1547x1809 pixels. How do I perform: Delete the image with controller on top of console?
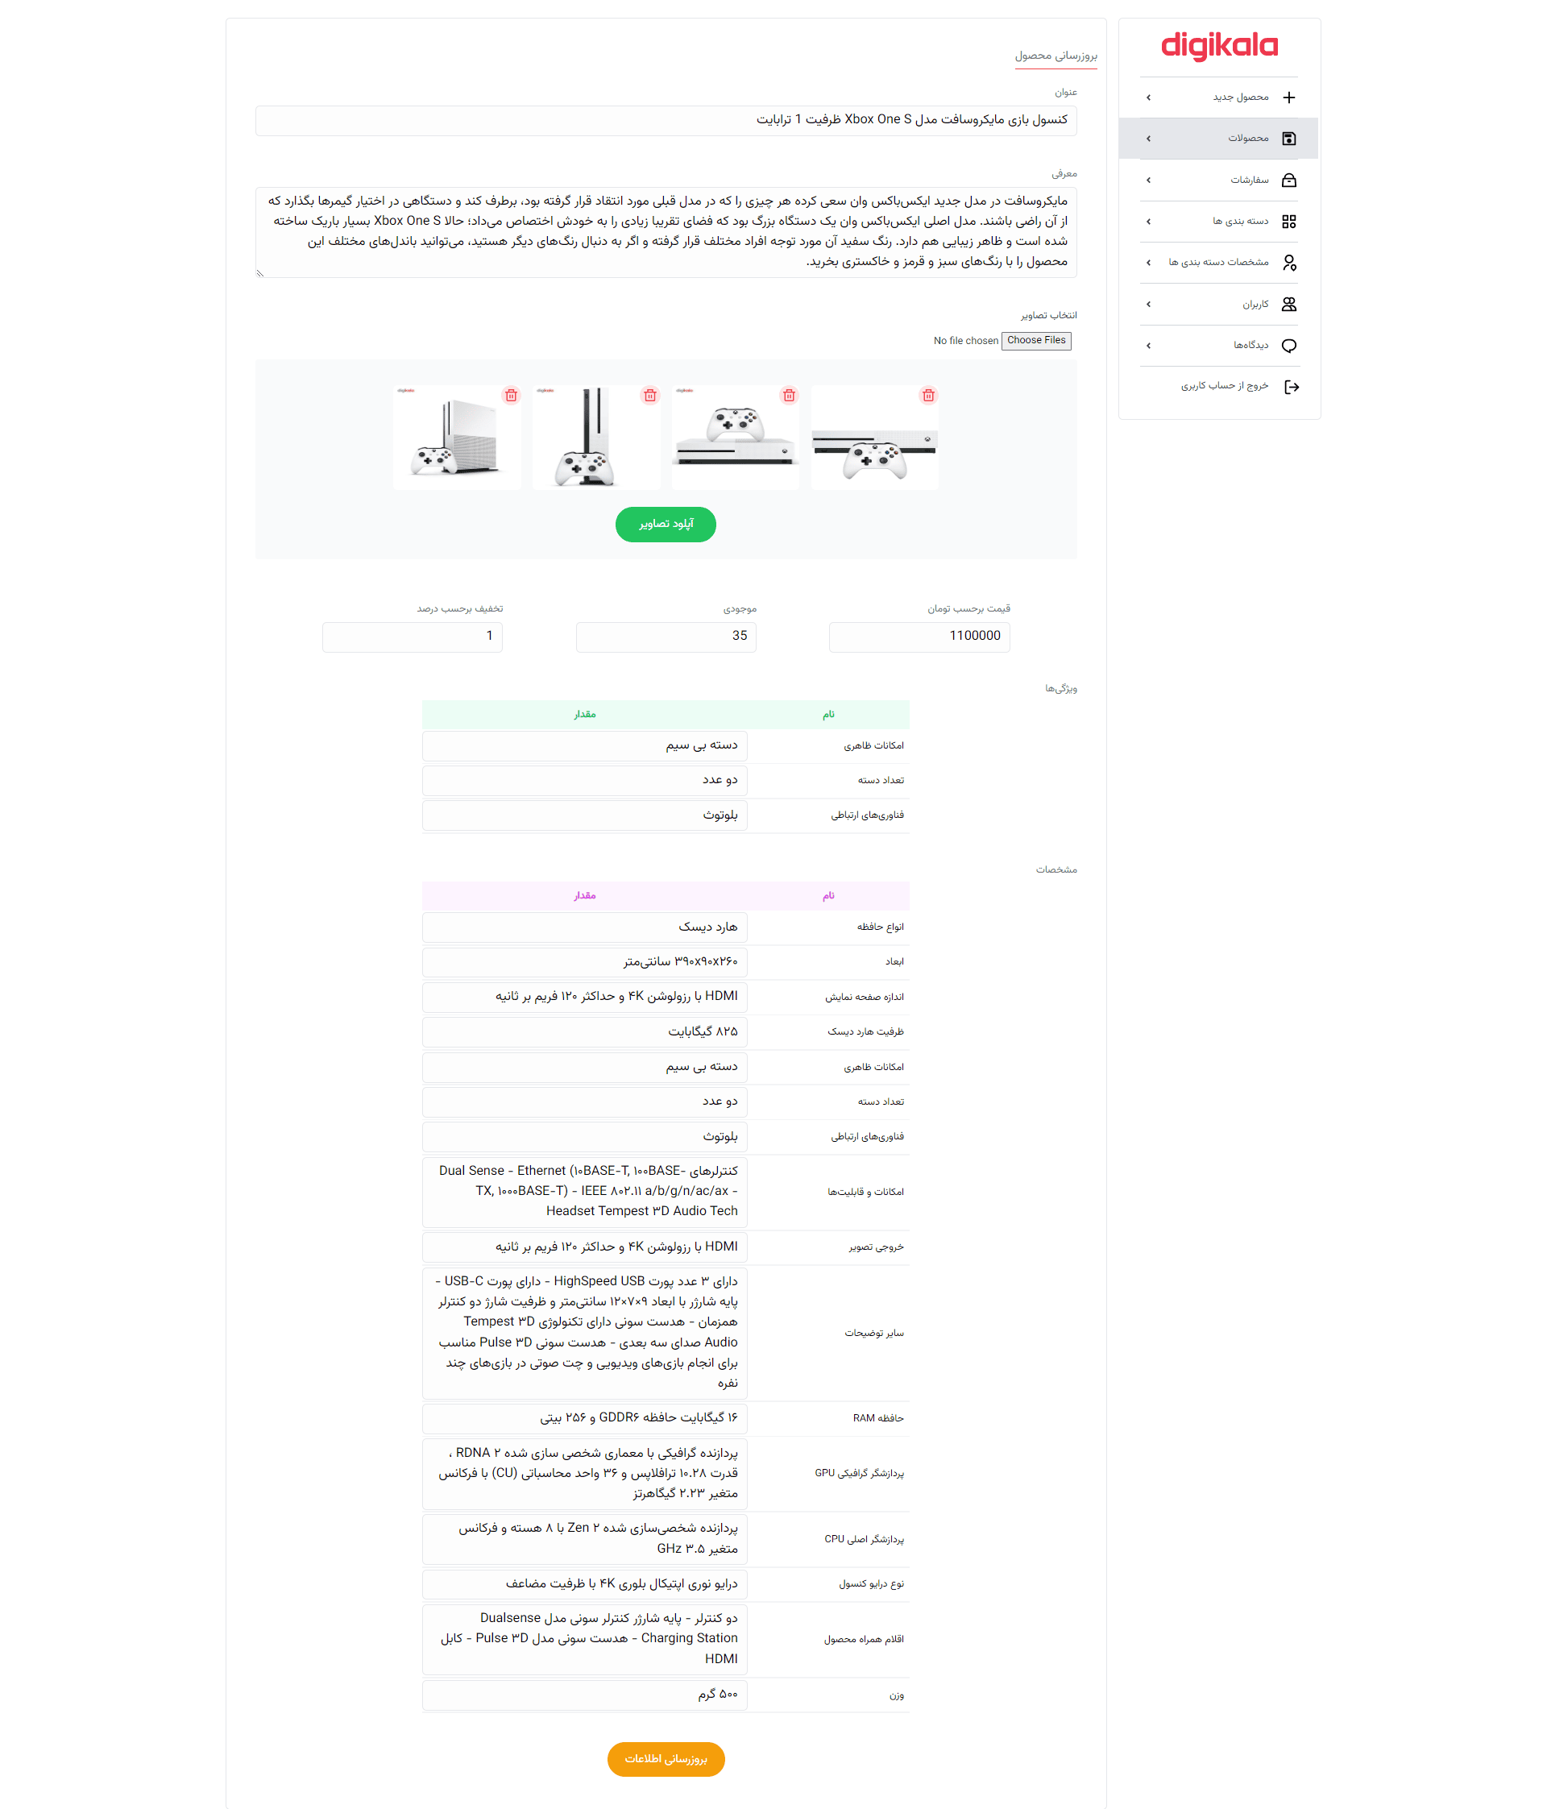click(x=790, y=396)
